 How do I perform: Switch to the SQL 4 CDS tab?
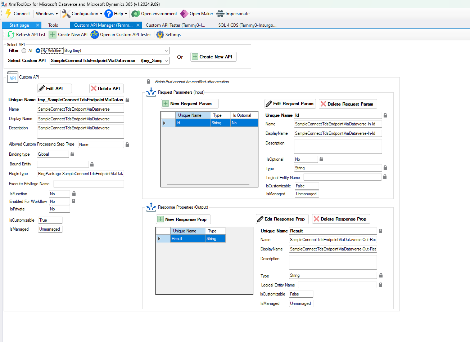[247, 25]
